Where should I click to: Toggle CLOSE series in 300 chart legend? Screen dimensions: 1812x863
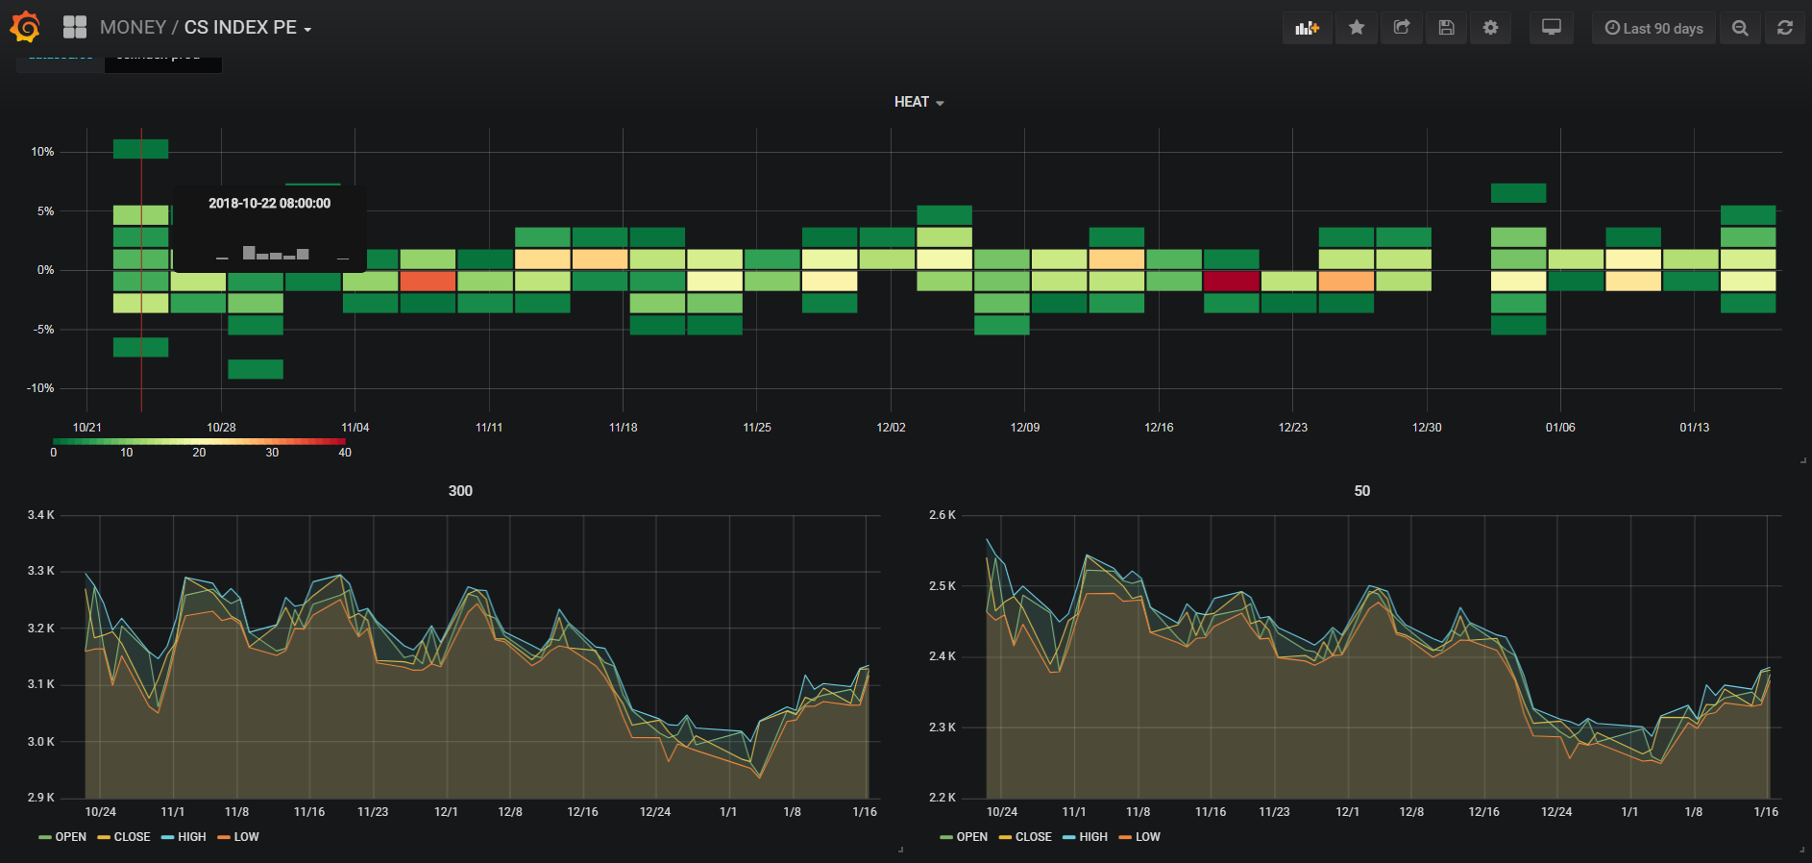[124, 837]
